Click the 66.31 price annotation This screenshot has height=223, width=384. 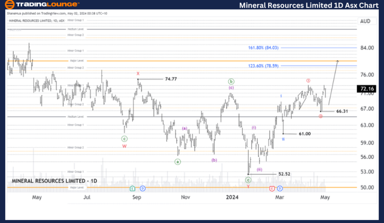coord(342,111)
